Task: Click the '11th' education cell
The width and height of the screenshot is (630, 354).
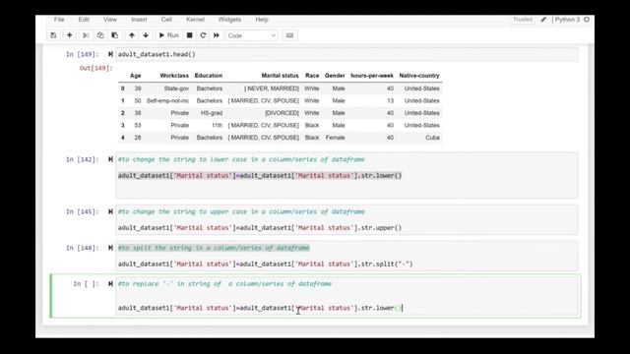Action: coord(217,125)
